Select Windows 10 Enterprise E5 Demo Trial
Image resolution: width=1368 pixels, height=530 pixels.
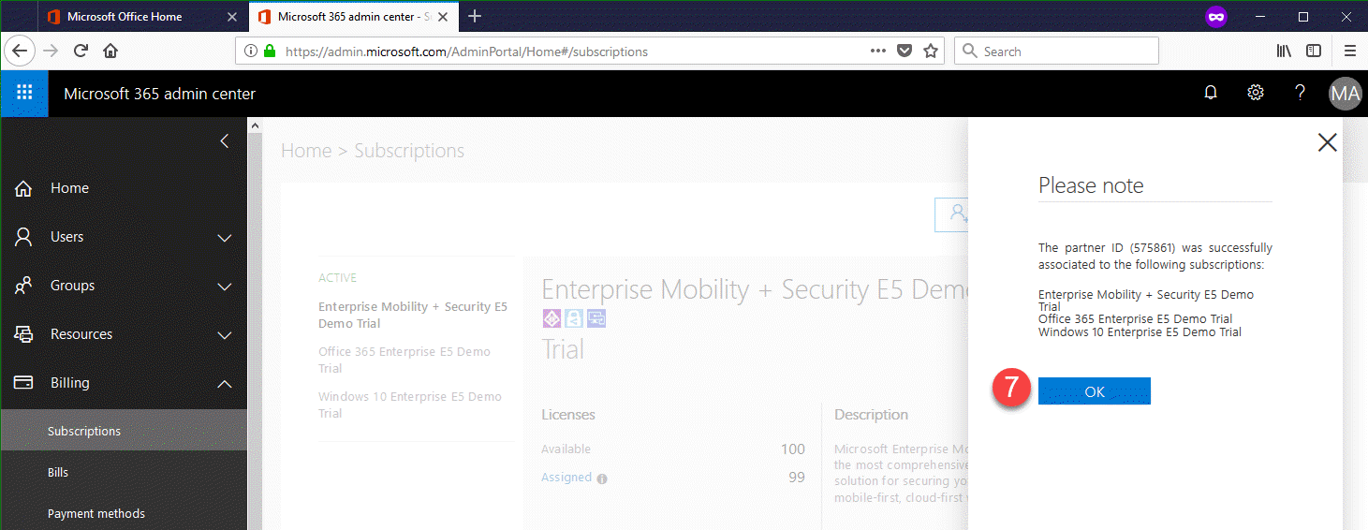[x=410, y=405]
